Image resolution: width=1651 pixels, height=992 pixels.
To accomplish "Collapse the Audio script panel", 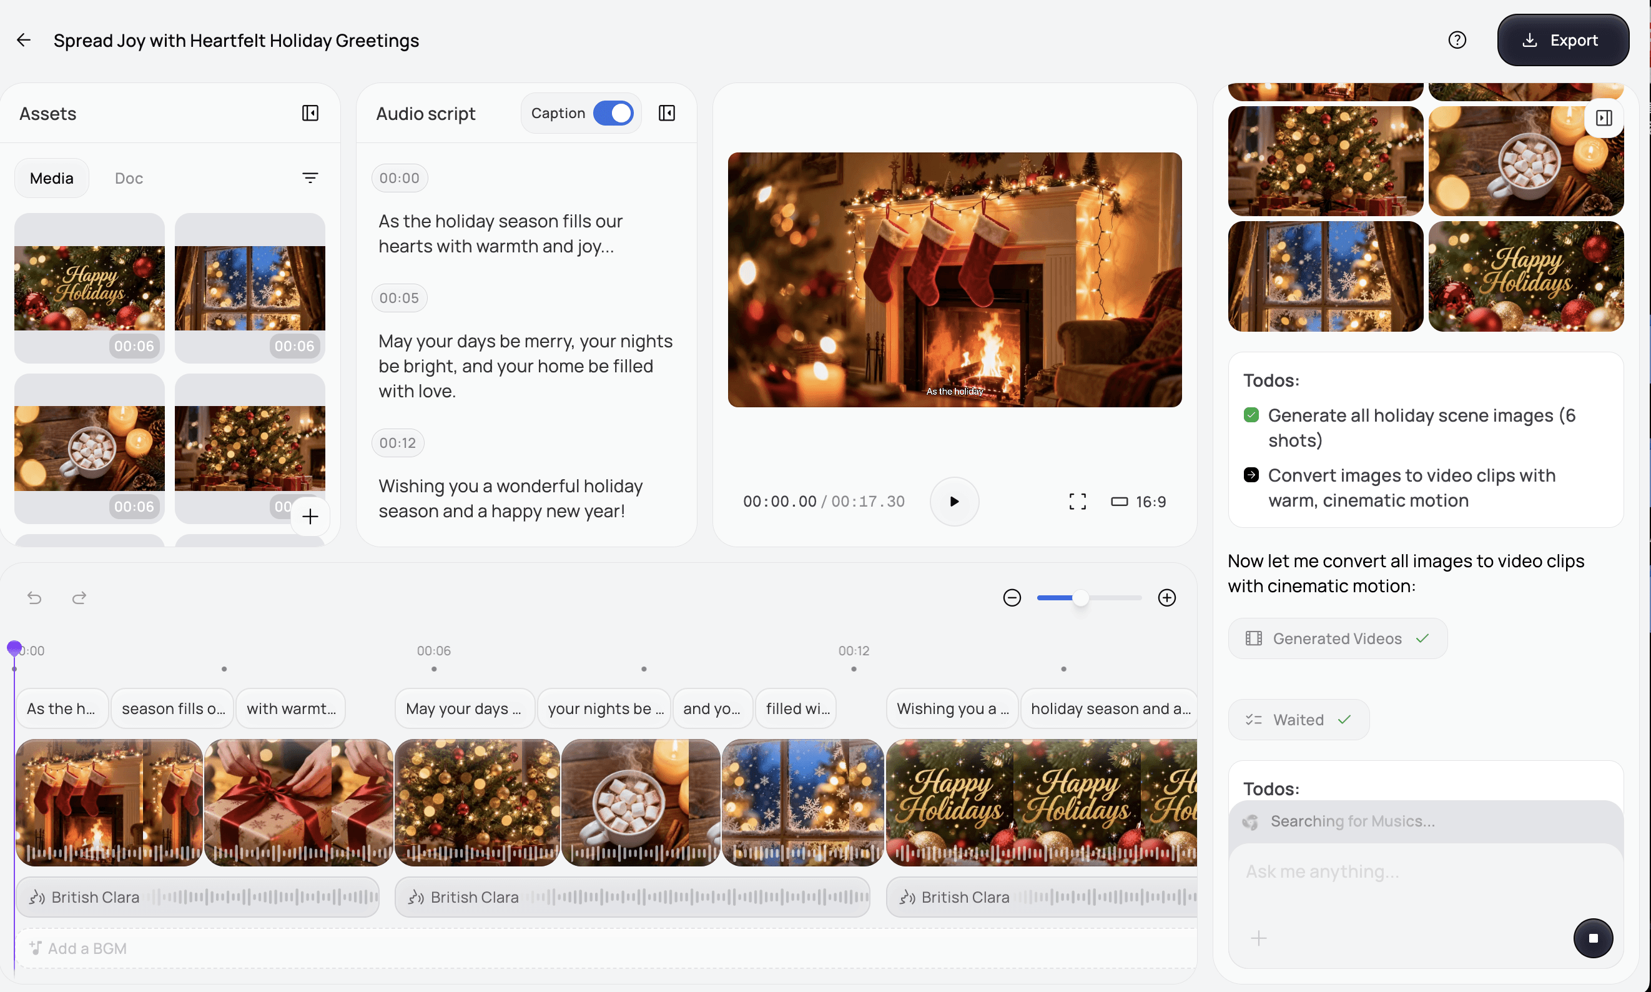I will click(666, 113).
